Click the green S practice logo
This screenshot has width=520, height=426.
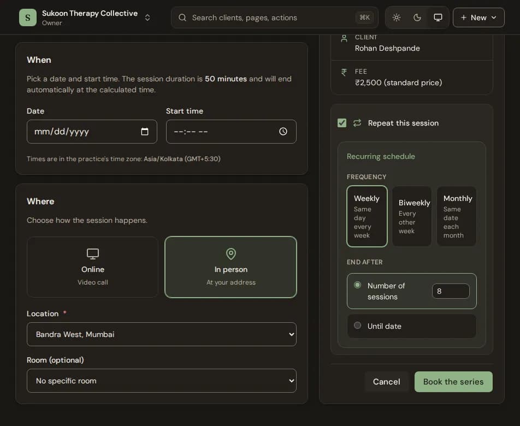[x=28, y=17]
